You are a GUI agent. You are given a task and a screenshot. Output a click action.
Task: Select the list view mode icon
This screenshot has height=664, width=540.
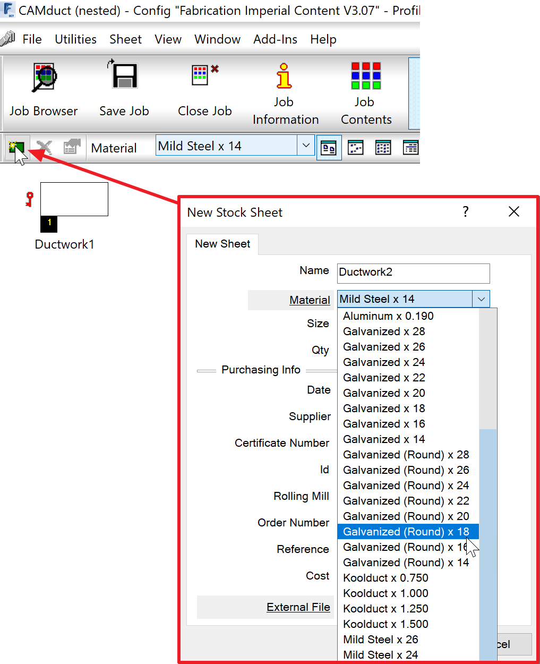pos(410,148)
